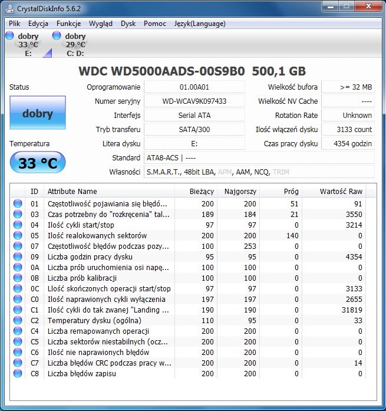The image size is (386, 411).
Task: Click the raw value 31819
Action: pyautogui.click(x=352, y=310)
